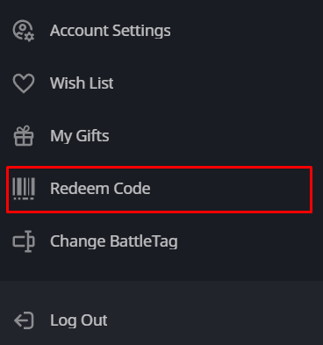
Task: Click the "Wish List" text label
Action: (82, 83)
